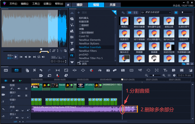Open the record/capture option with red dot
Viewport: 195px width, 124px height.
click(91, 70)
